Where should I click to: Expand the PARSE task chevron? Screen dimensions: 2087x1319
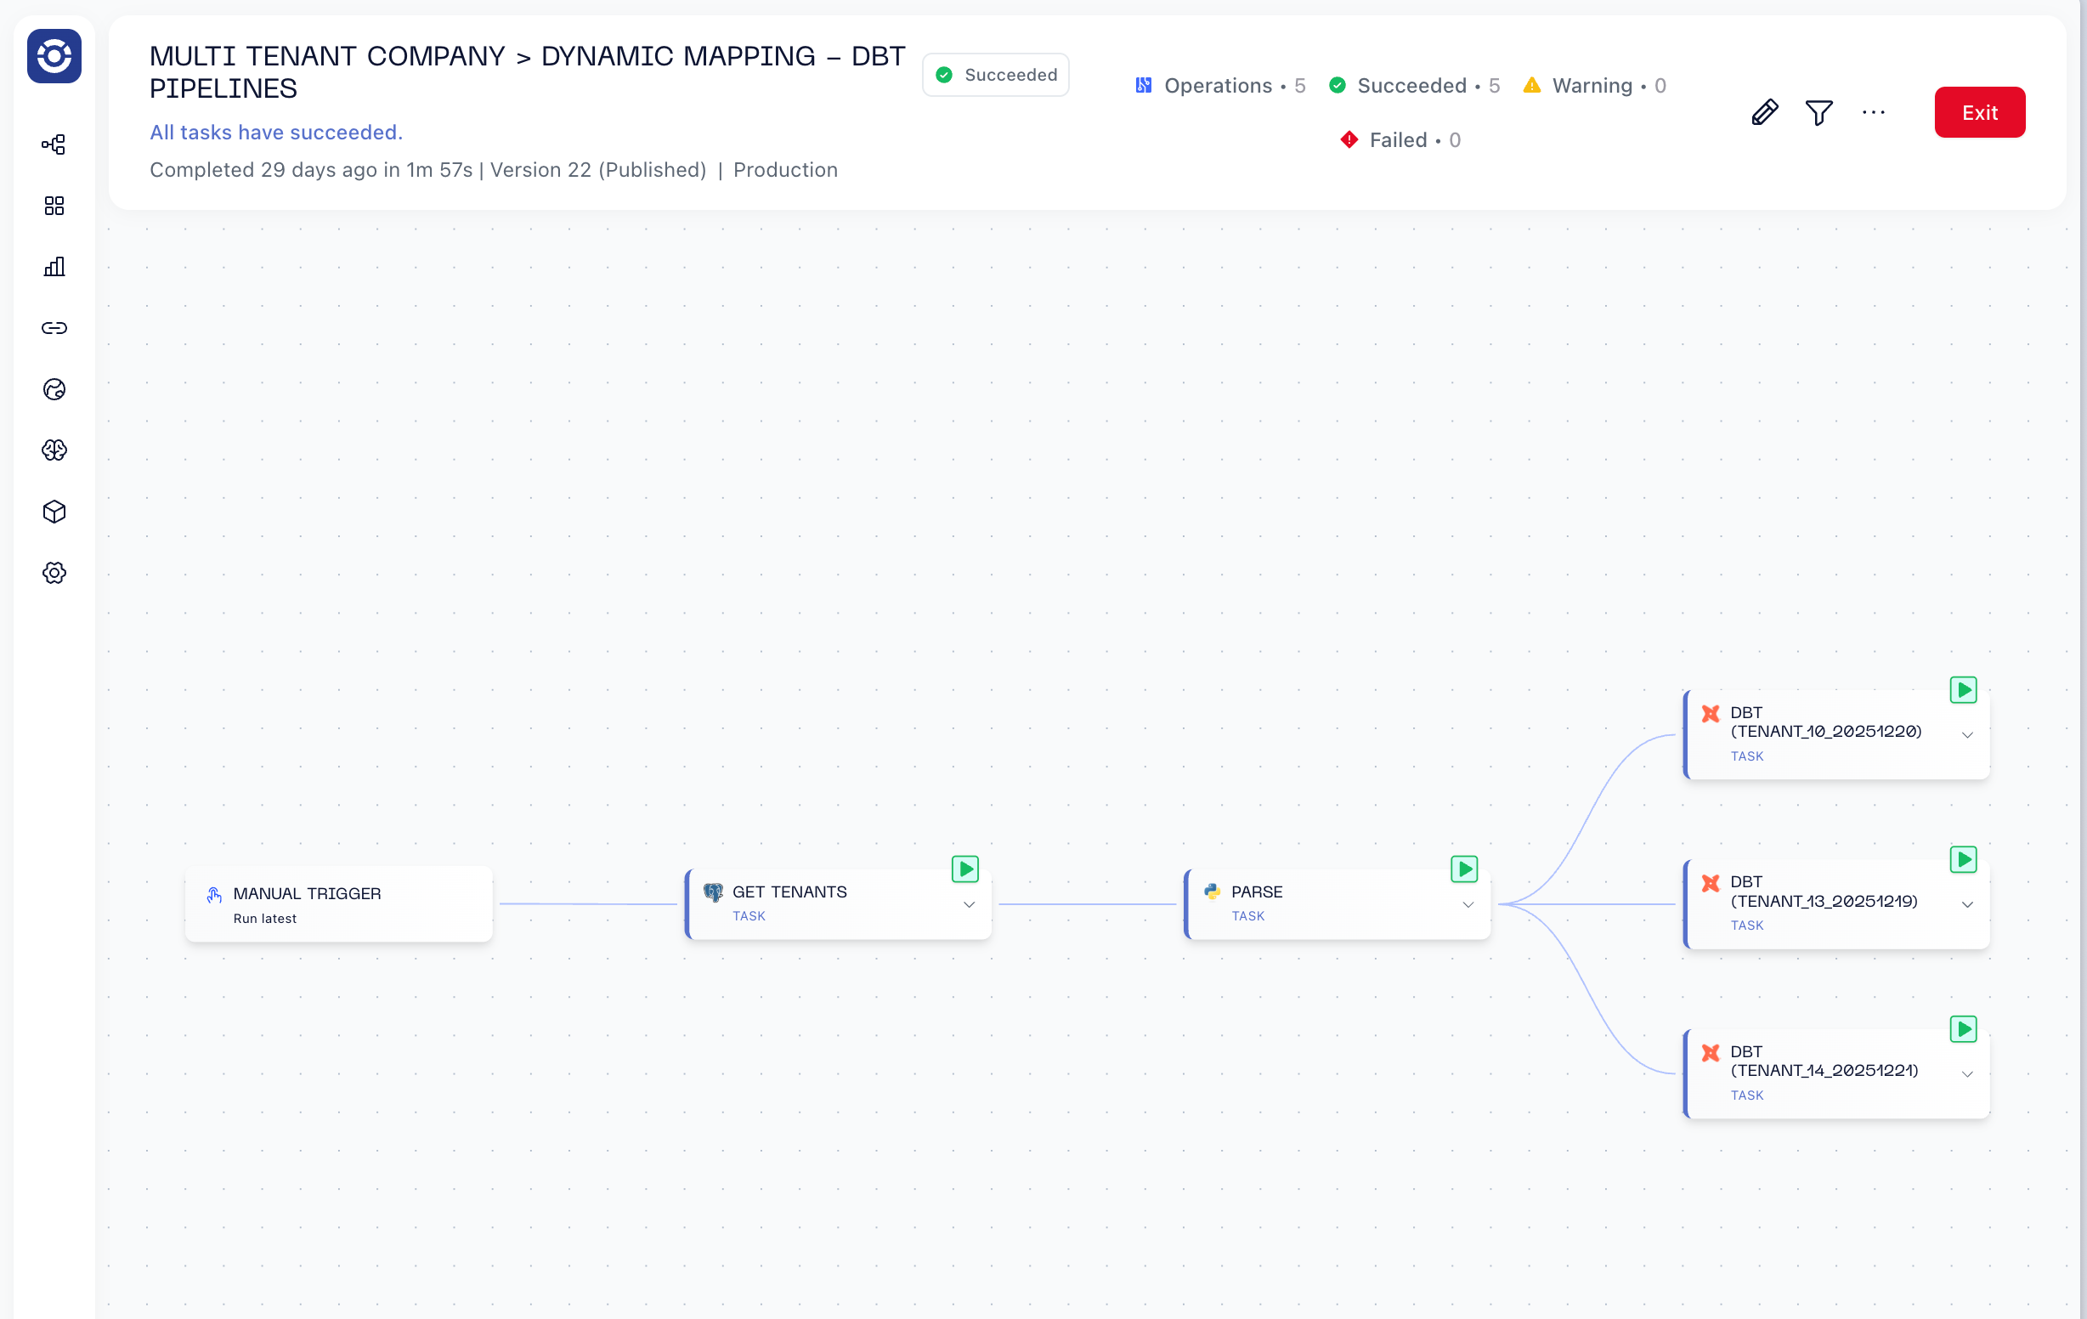click(1468, 905)
